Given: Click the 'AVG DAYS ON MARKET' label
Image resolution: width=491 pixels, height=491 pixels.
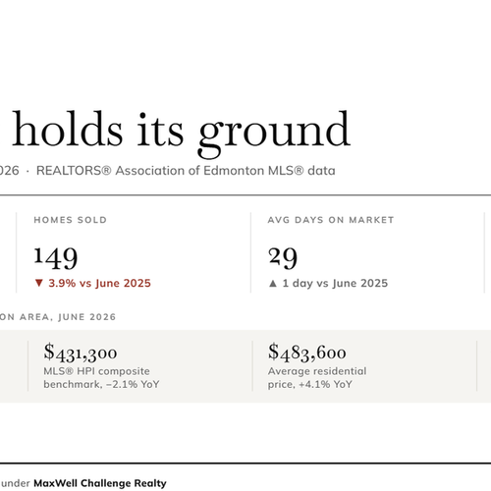Looking at the screenshot, I should click(x=331, y=220).
